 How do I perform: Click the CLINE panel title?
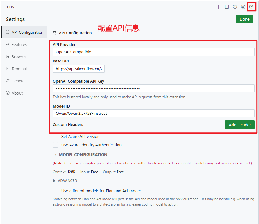12,7
